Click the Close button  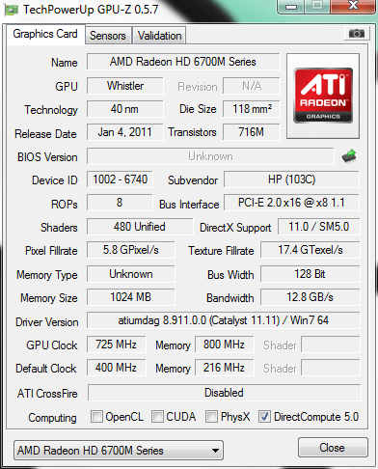(333, 447)
